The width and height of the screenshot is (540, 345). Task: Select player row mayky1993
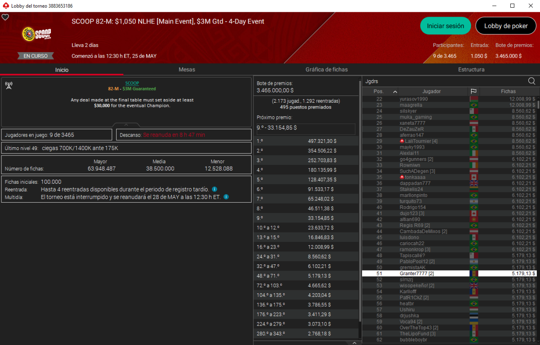(450, 147)
